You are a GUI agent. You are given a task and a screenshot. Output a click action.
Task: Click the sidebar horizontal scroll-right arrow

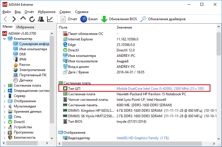click(47, 143)
